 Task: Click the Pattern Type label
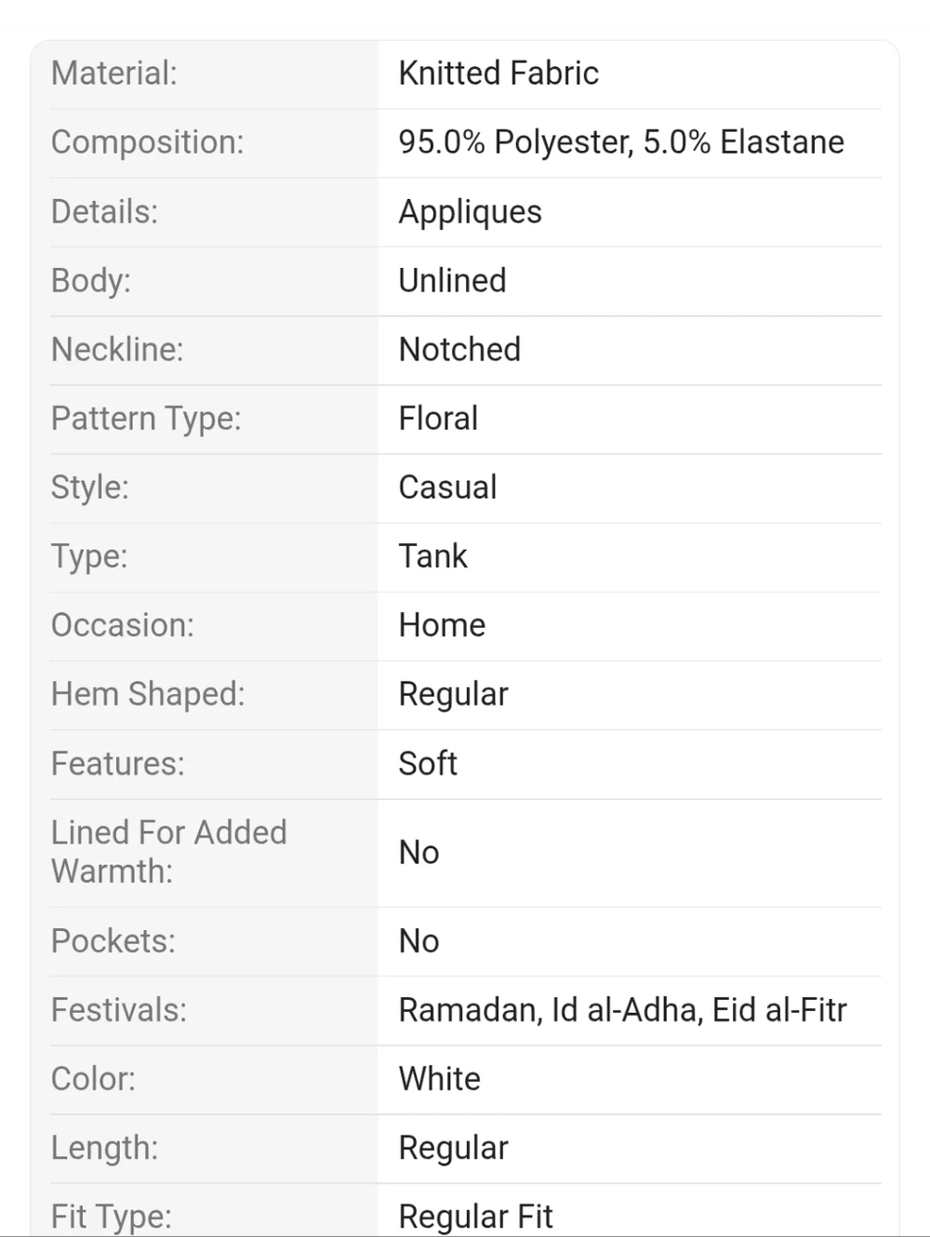click(146, 419)
